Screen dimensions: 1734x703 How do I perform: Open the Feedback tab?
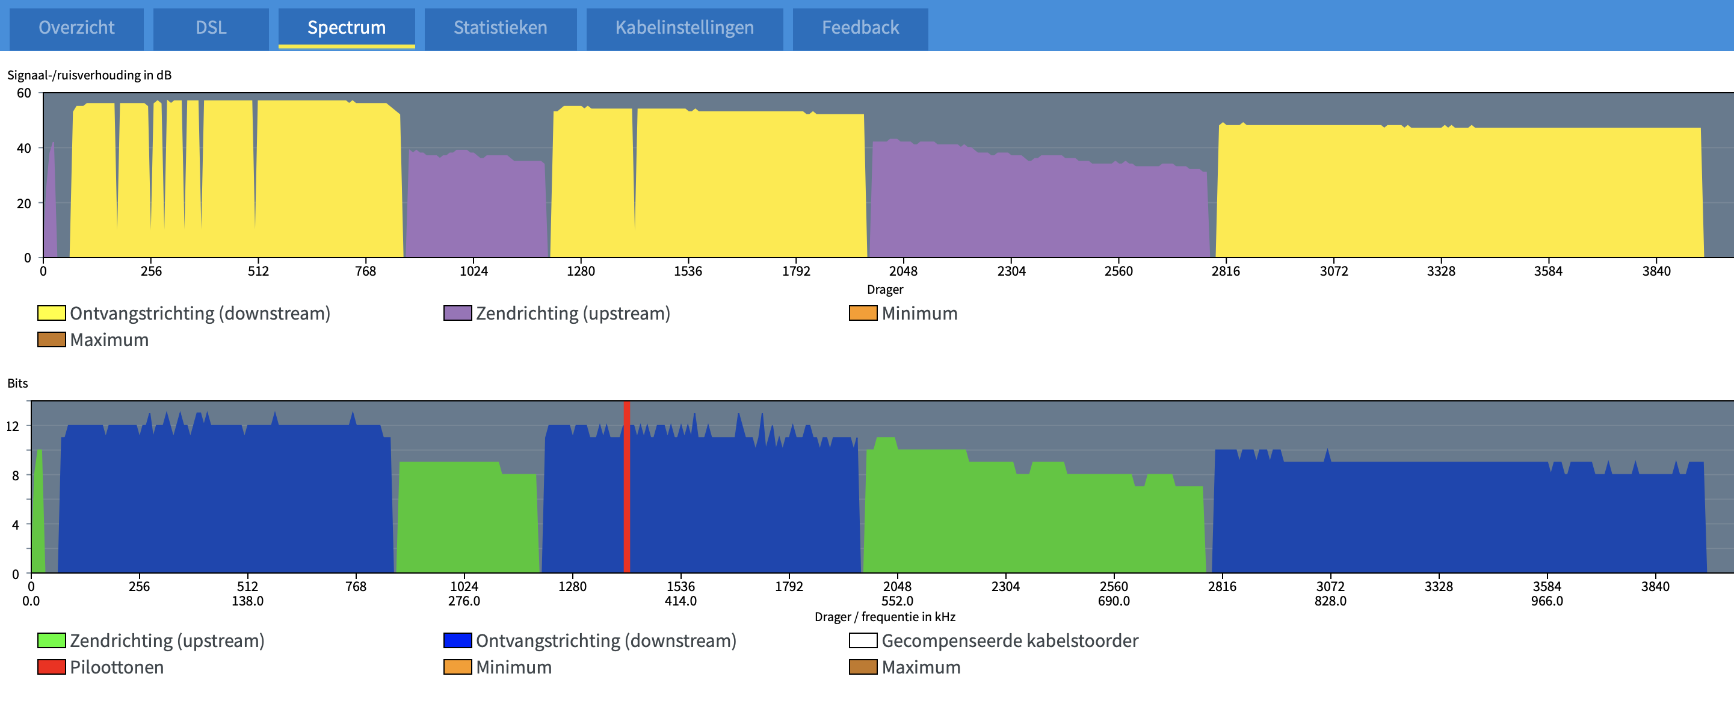pyautogui.click(x=860, y=28)
